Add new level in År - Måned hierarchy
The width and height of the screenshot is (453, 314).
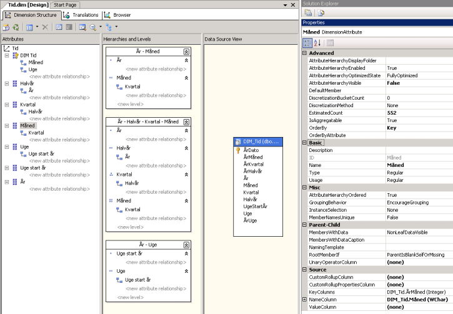point(131,104)
